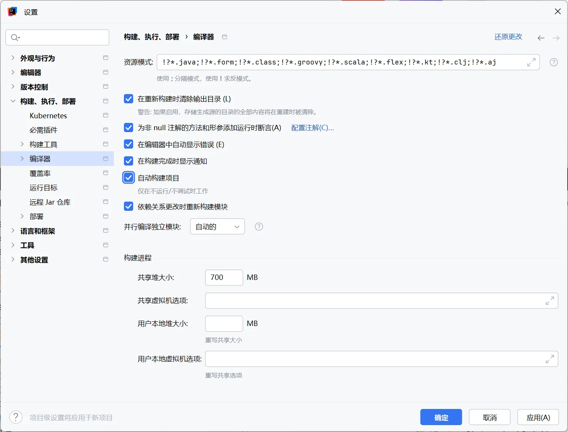Click the search icon in settings search box
The height and width of the screenshot is (432, 568).
tap(15, 37)
